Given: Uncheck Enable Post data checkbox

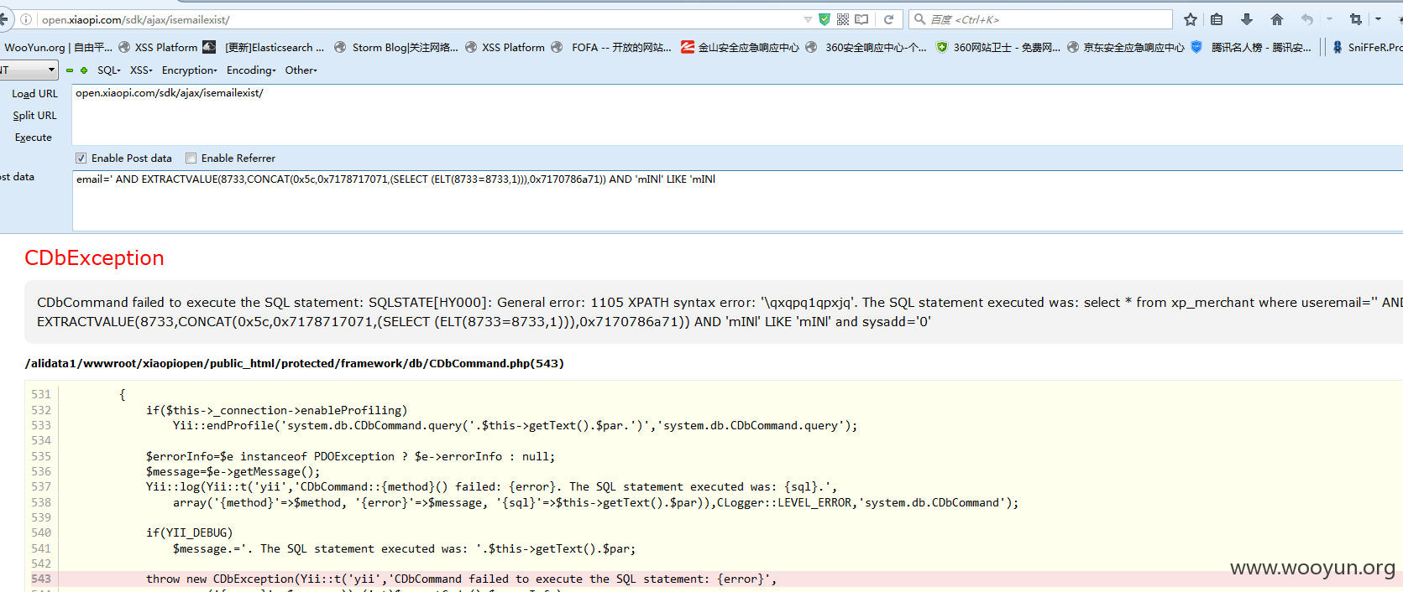Looking at the screenshot, I should (x=81, y=158).
